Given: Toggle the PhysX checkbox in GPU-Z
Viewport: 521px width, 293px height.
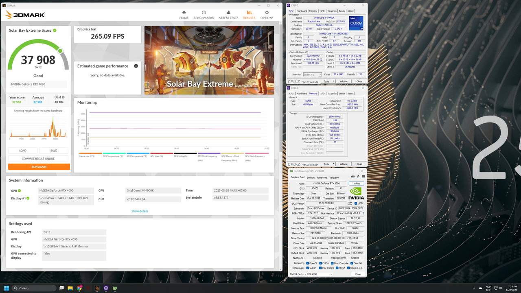Looking at the screenshot, I should coord(337,268).
